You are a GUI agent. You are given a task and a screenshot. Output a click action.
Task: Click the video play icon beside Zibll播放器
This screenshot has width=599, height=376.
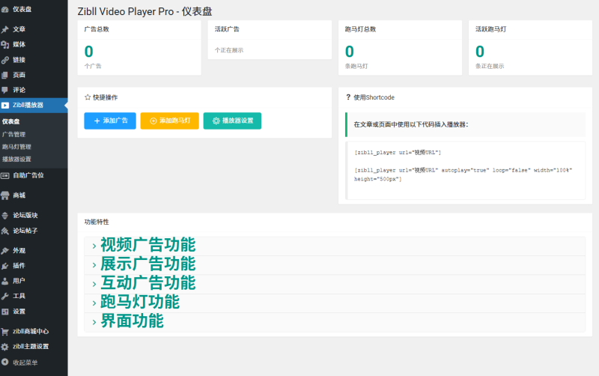click(5, 106)
